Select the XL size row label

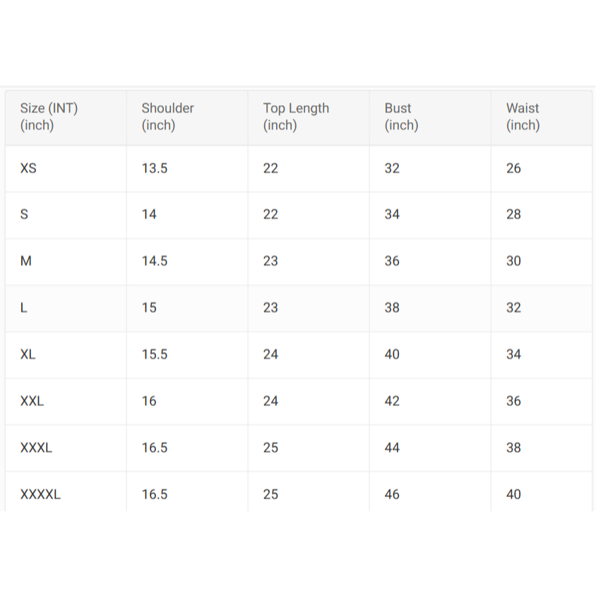tap(28, 354)
